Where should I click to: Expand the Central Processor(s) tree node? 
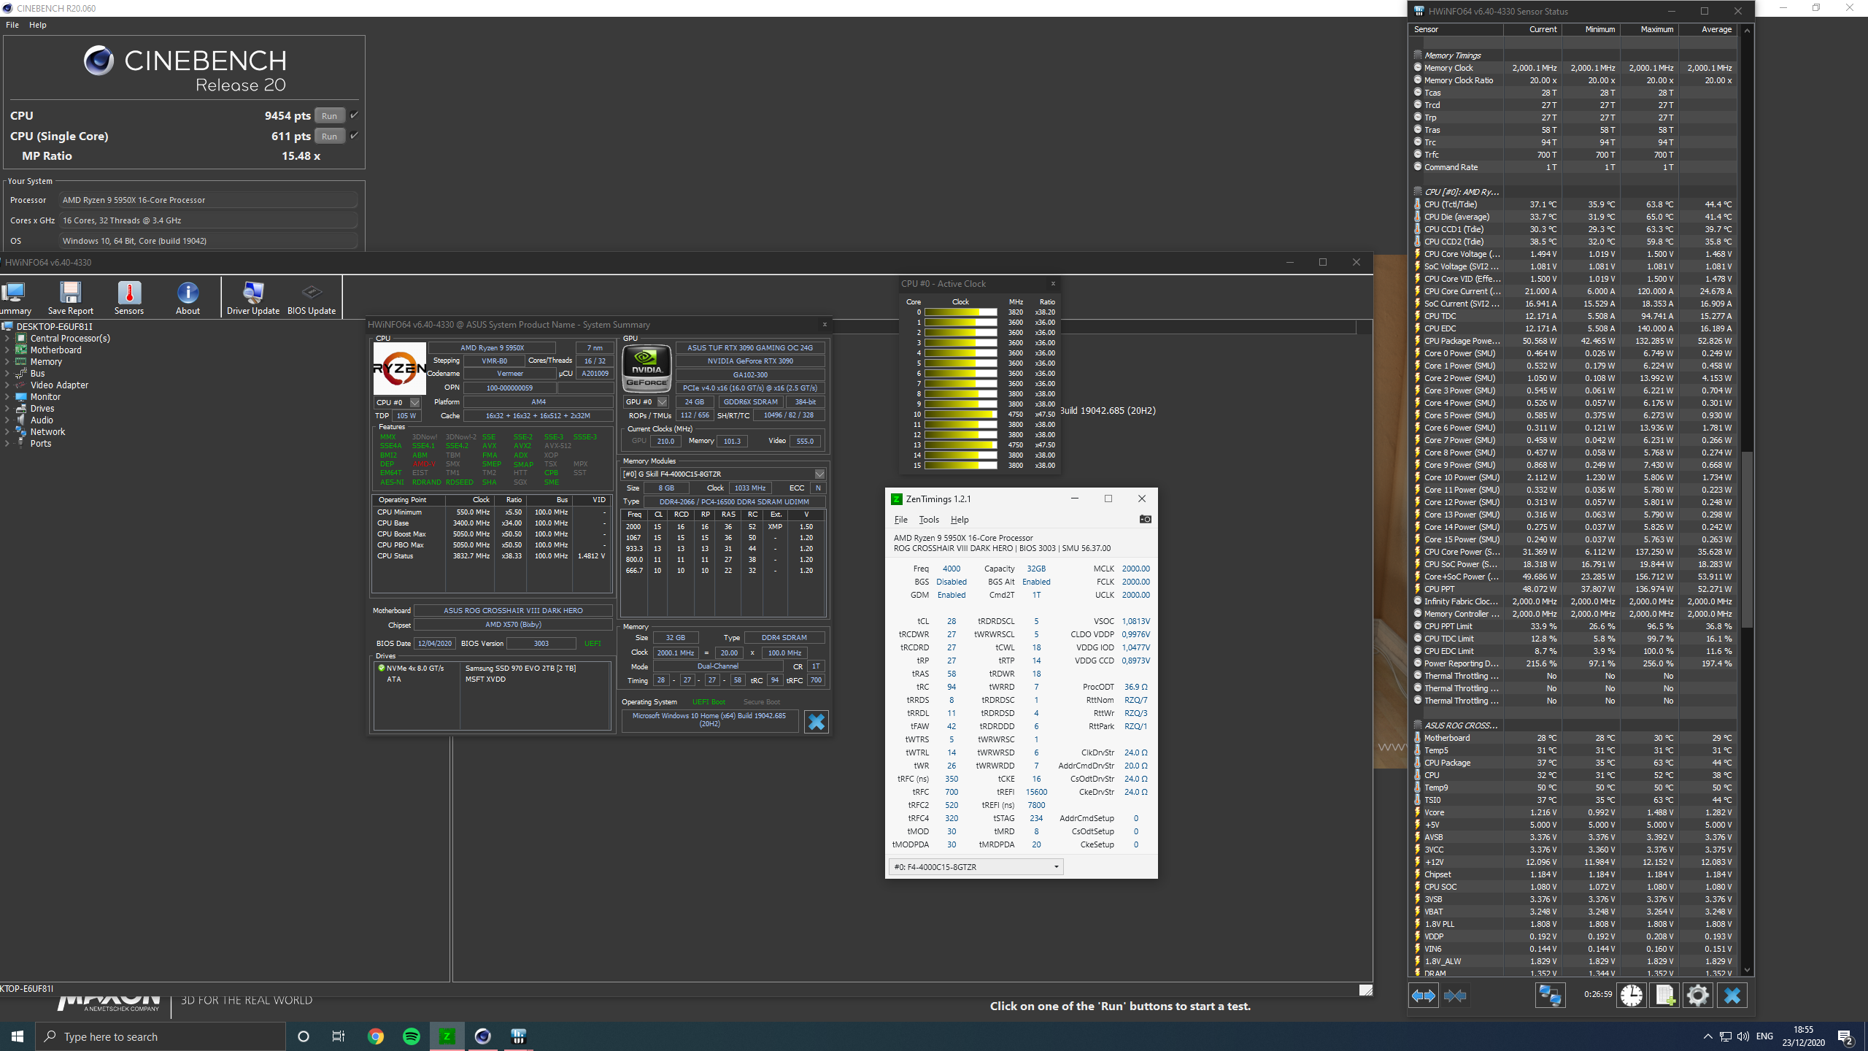(x=7, y=339)
